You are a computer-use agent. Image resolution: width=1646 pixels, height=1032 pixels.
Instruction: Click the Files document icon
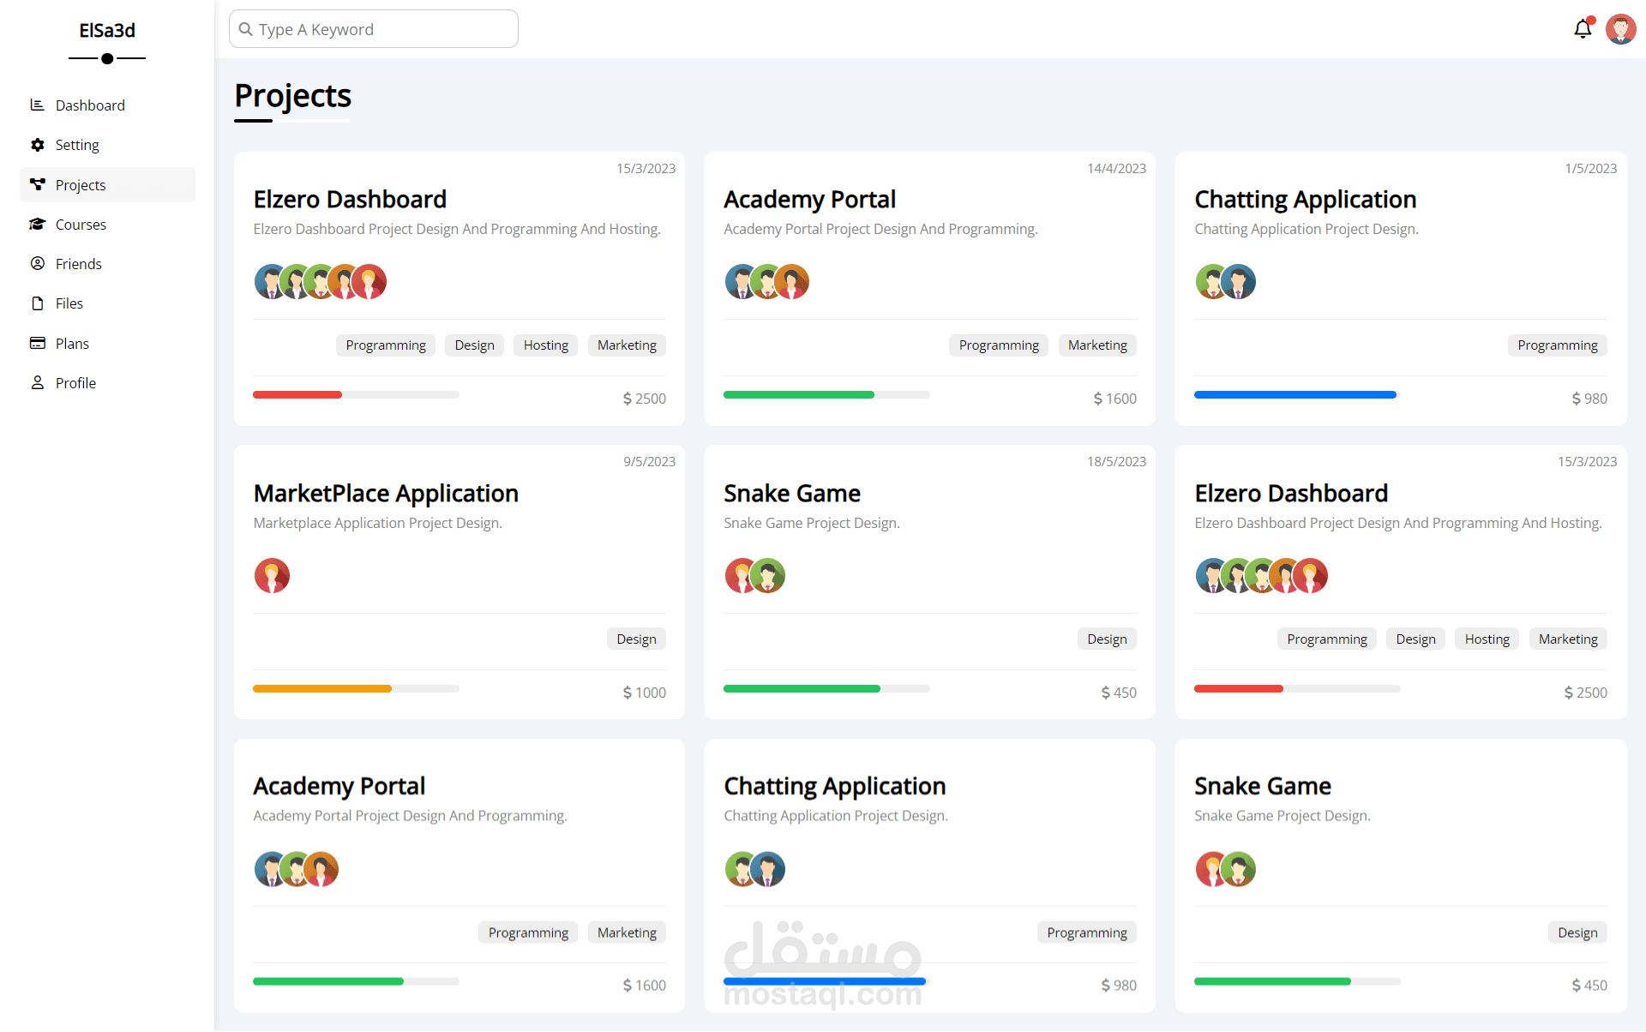click(x=37, y=303)
